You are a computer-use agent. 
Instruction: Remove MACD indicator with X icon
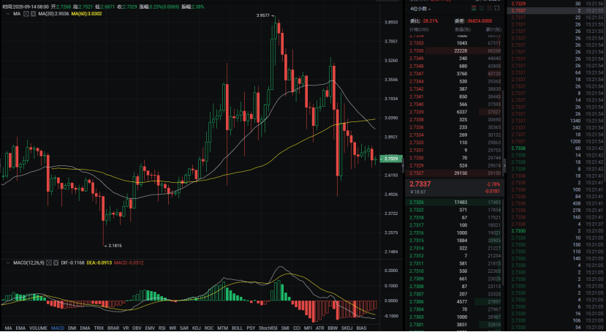[56, 263]
